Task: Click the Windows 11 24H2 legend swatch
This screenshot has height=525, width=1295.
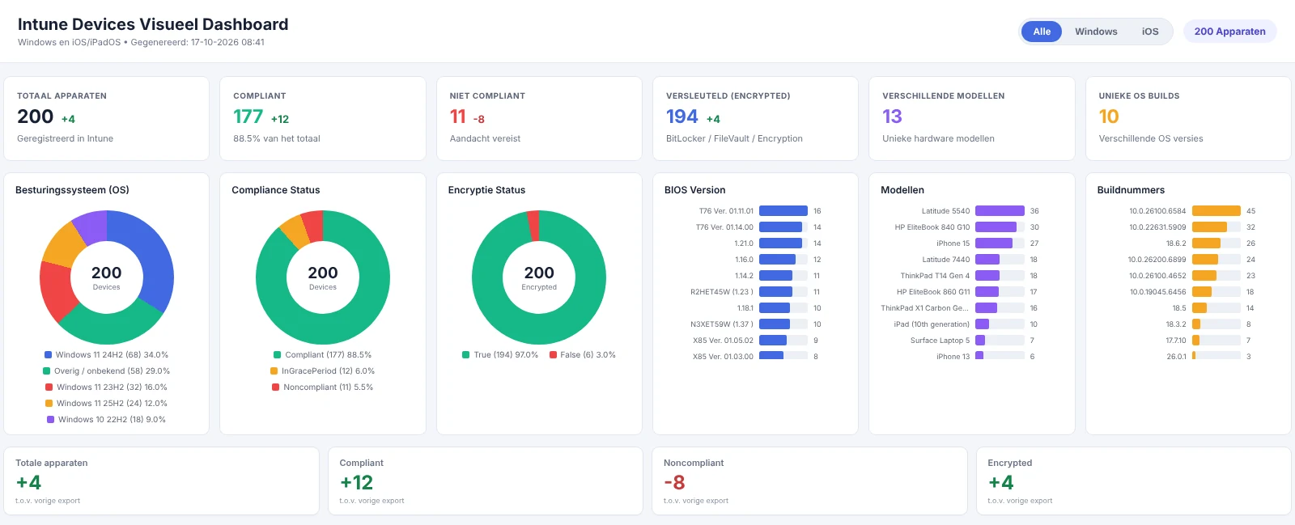Action: [x=48, y=355]
